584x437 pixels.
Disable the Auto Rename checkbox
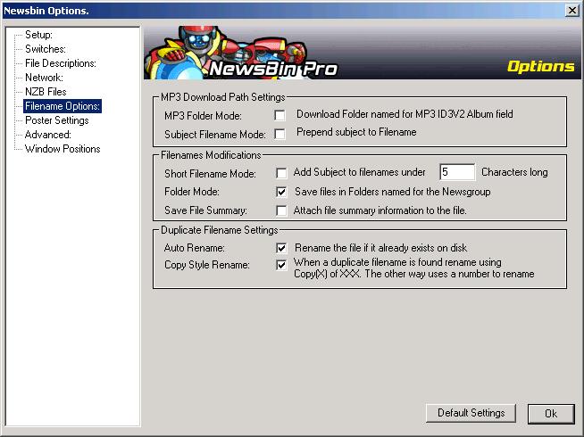click(281, 247)
